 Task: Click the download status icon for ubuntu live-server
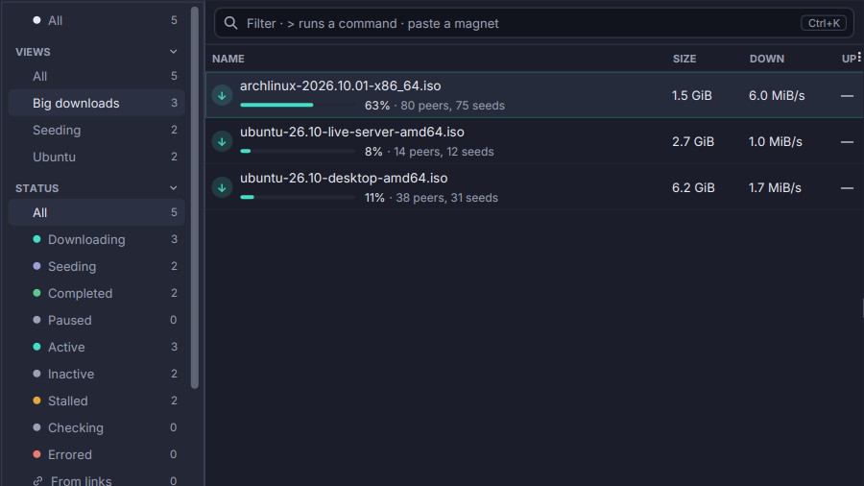(x=222, y=141)
